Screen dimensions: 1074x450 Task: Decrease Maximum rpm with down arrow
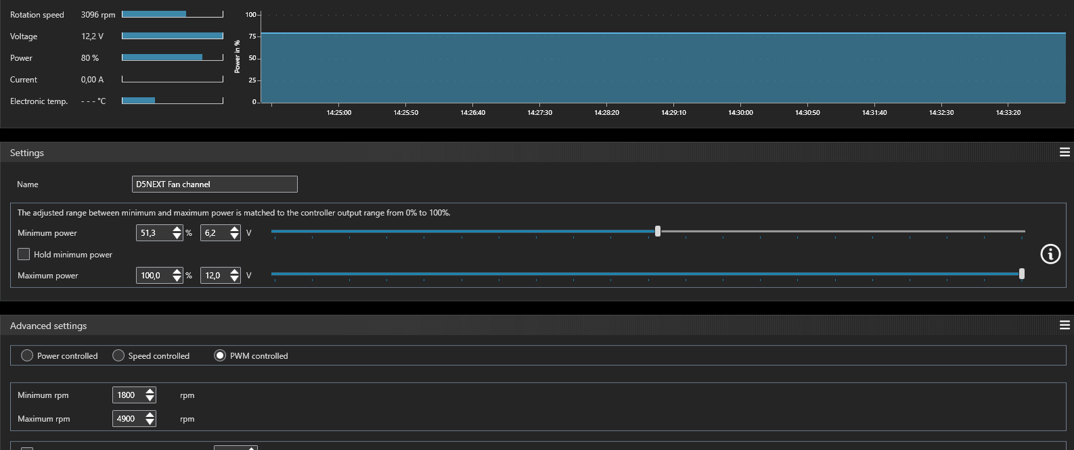150,422
